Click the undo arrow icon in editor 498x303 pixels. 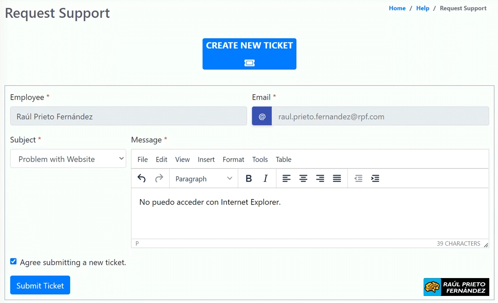[142, 178]
